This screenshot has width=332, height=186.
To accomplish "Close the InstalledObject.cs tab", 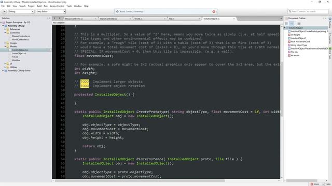I will pyautogui.click(x=234, y=19).
